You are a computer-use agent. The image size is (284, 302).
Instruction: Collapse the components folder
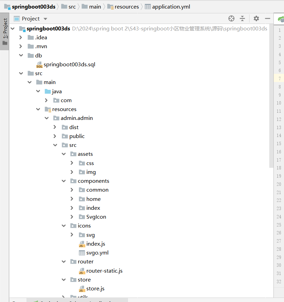click(63, 181)
